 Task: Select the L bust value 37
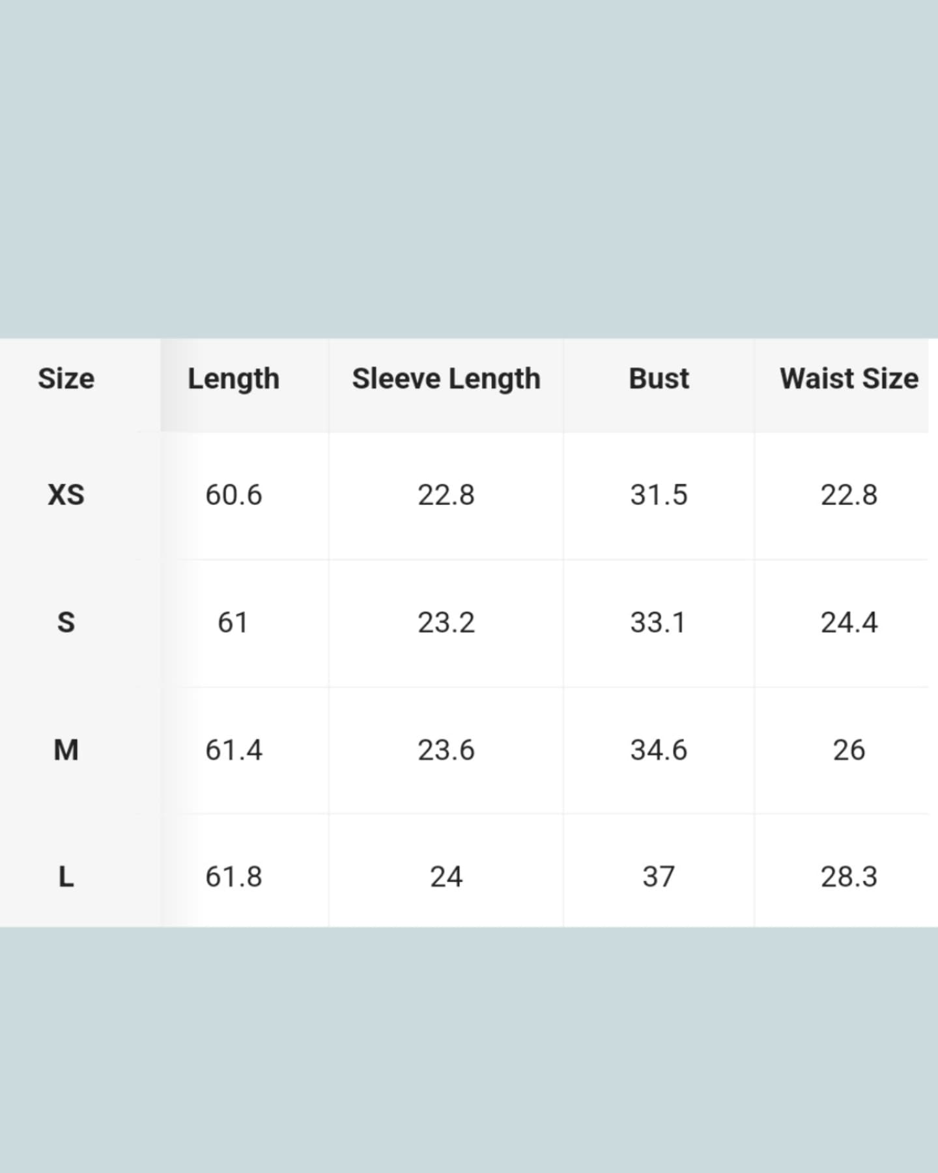coord(659,876)
